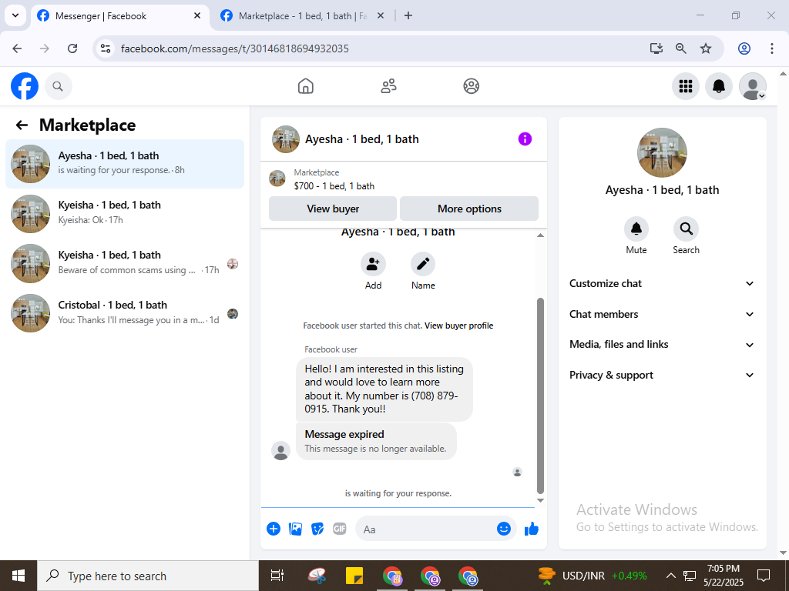This screenshot has width=789, height=591.
Task: Search in conversation via magnifier icon
Action: [x=686, y=229]
